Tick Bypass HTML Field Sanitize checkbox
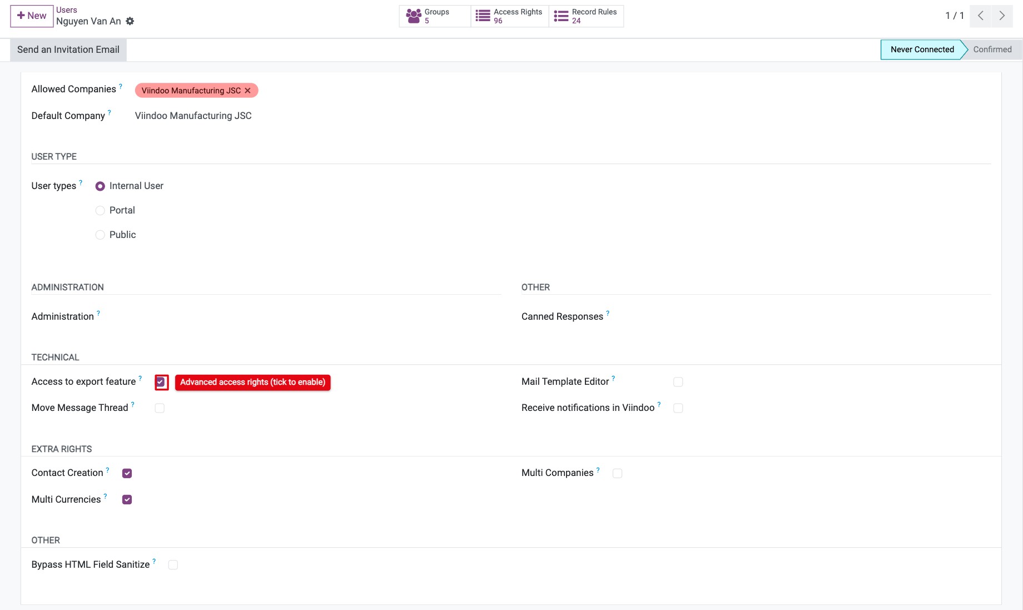1023x610 pixels. click(x=173, y=565)
